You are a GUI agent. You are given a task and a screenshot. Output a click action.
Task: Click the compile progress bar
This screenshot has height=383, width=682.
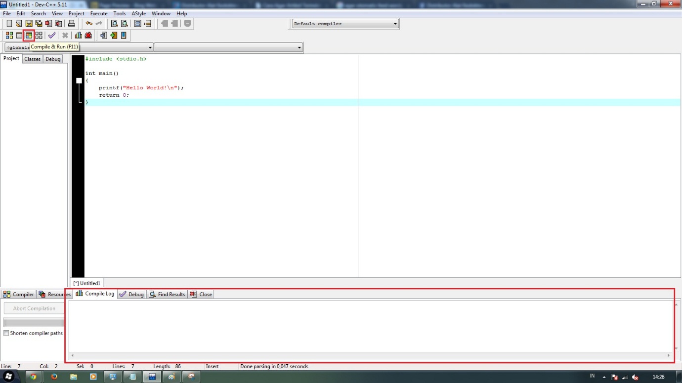click(34, 322)
